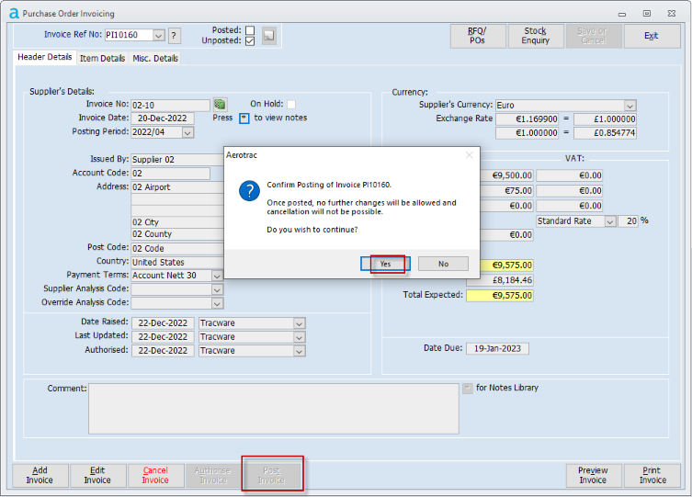
Task: Expand the Override Analysis Code dropdown
Action: pyautogui.click(x=217, y=303)
